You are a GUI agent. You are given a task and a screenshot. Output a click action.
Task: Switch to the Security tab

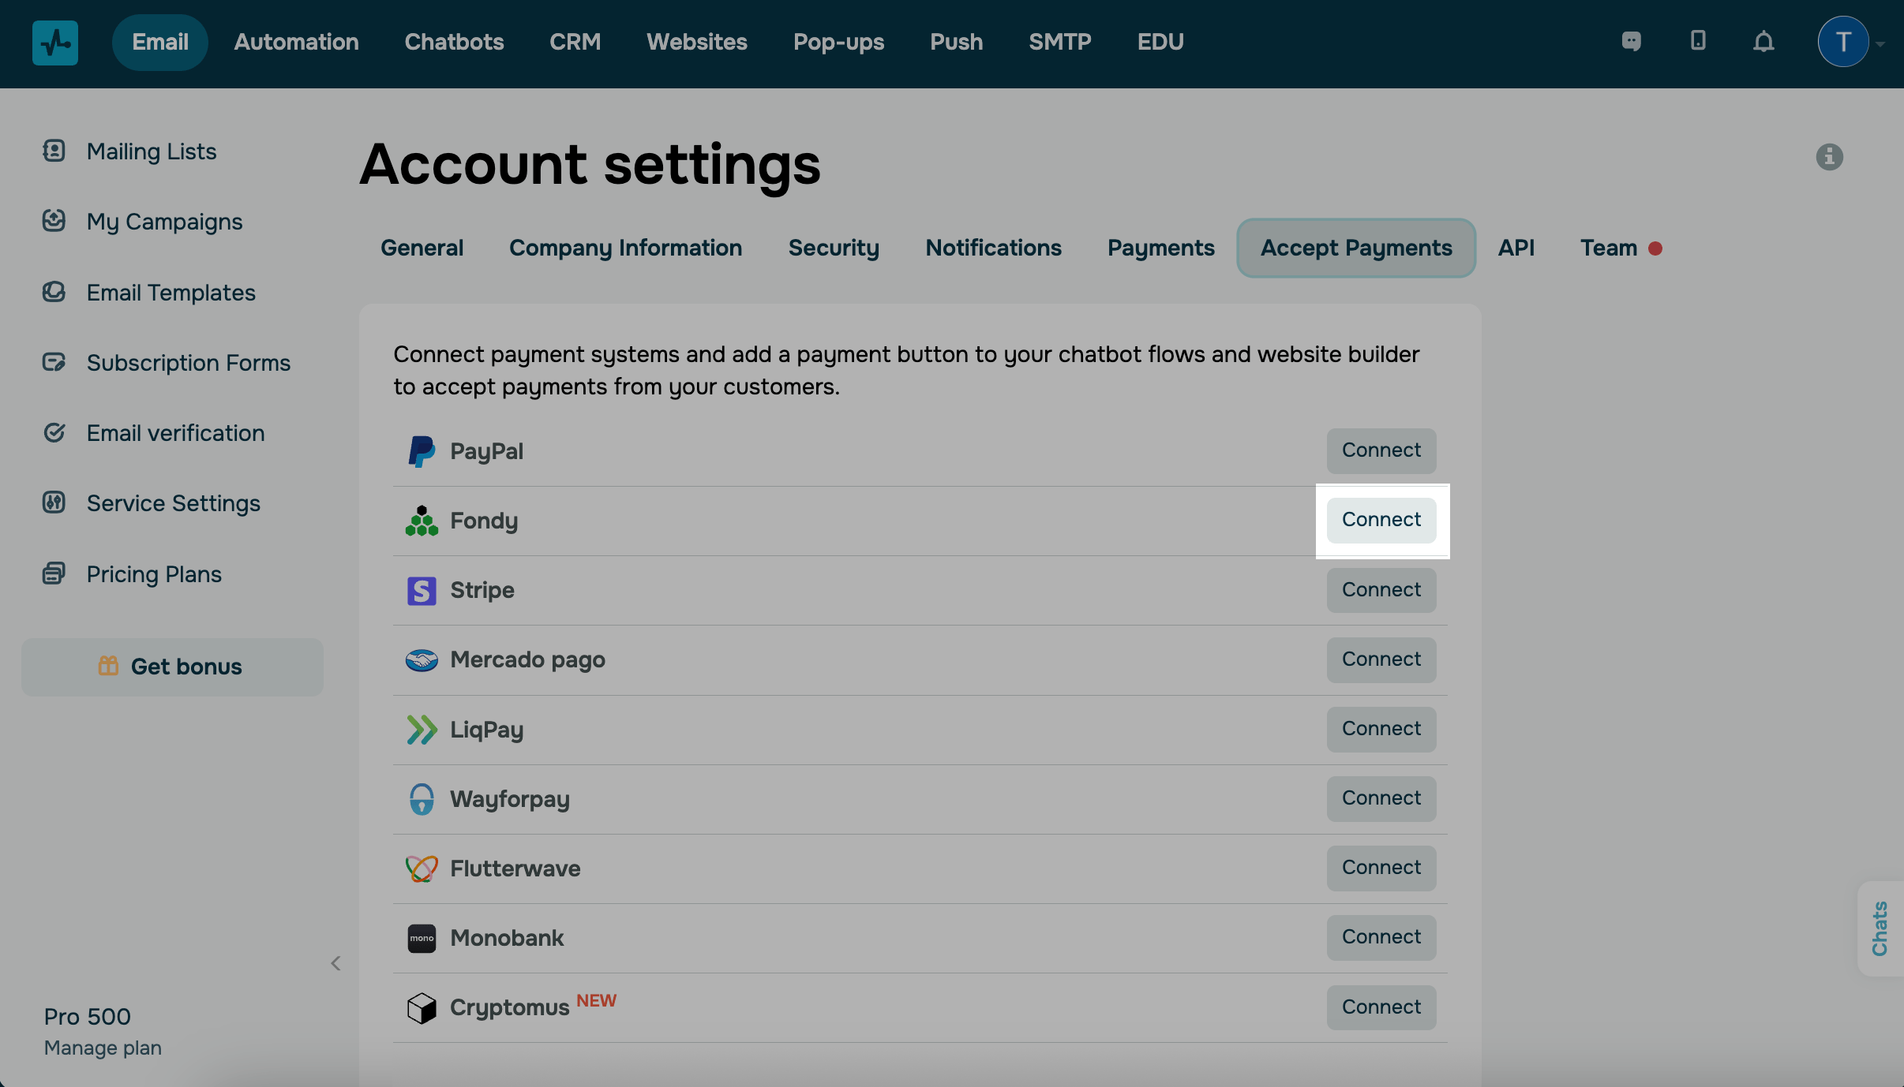click(x=834, y=248)
